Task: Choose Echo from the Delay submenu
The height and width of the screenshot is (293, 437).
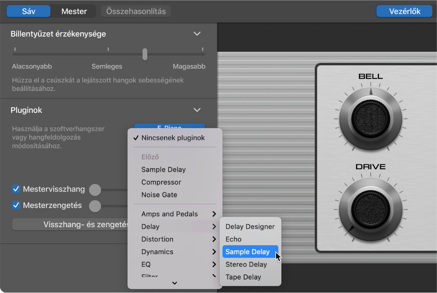Action: coord(234,239)
